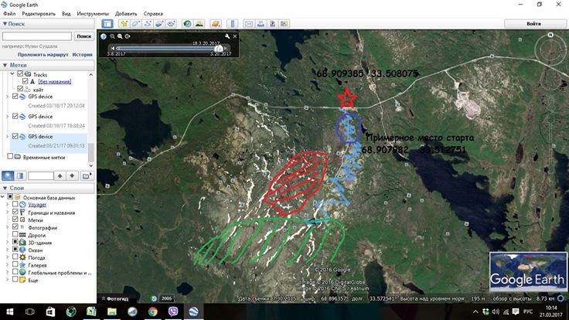Image resolution: width=569 pixels, height=320 pixels.
Task: Click the Add Placemark pushpin icon
Action: coord(124,24)
